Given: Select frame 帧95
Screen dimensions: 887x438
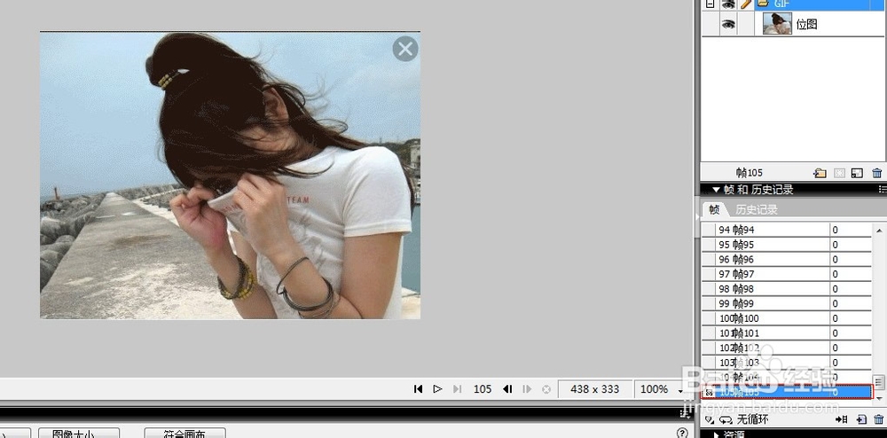Looking at the screenshot, I should [x=786, y=244].
